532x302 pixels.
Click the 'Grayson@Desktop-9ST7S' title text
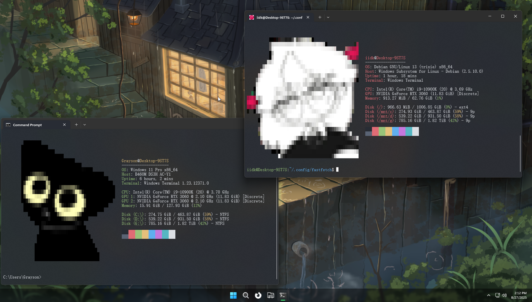click(x=145, y=161)
